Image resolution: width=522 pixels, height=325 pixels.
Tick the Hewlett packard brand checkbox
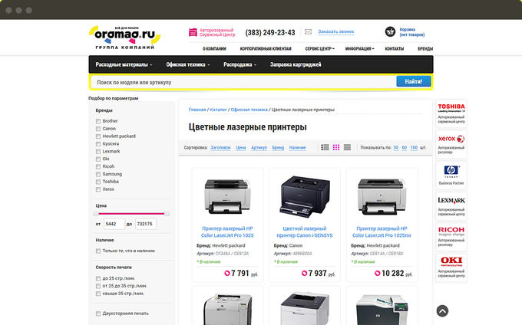97,136
